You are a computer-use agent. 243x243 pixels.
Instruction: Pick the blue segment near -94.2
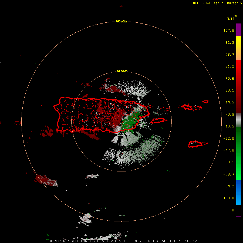[x=238, y=186]
